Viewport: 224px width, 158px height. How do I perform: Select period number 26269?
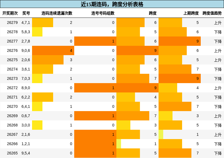click(x=12, y=116)
